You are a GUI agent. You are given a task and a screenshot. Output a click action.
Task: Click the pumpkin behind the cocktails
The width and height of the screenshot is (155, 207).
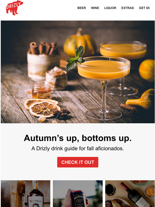tap(80, 42)
